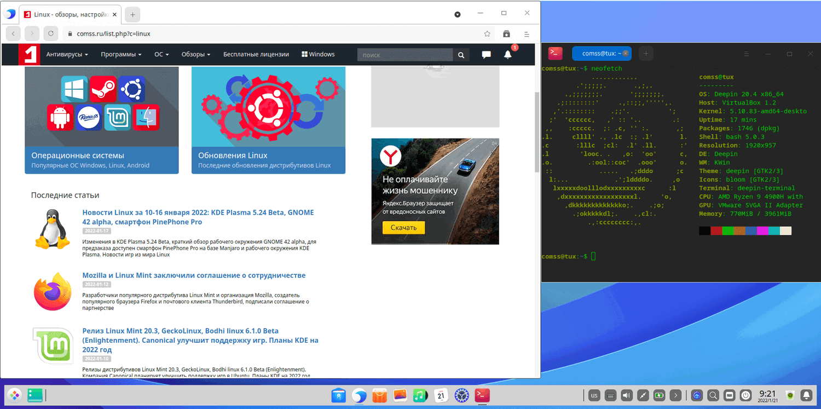Click the Firefox logo article thumbnail
Screen dimensions: 821x409
coord(53,292)
